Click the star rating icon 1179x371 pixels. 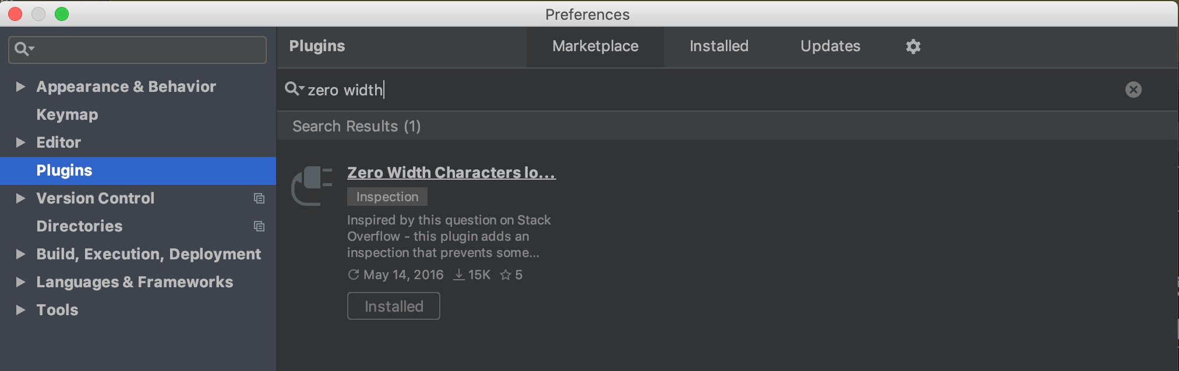coord(505,275)
